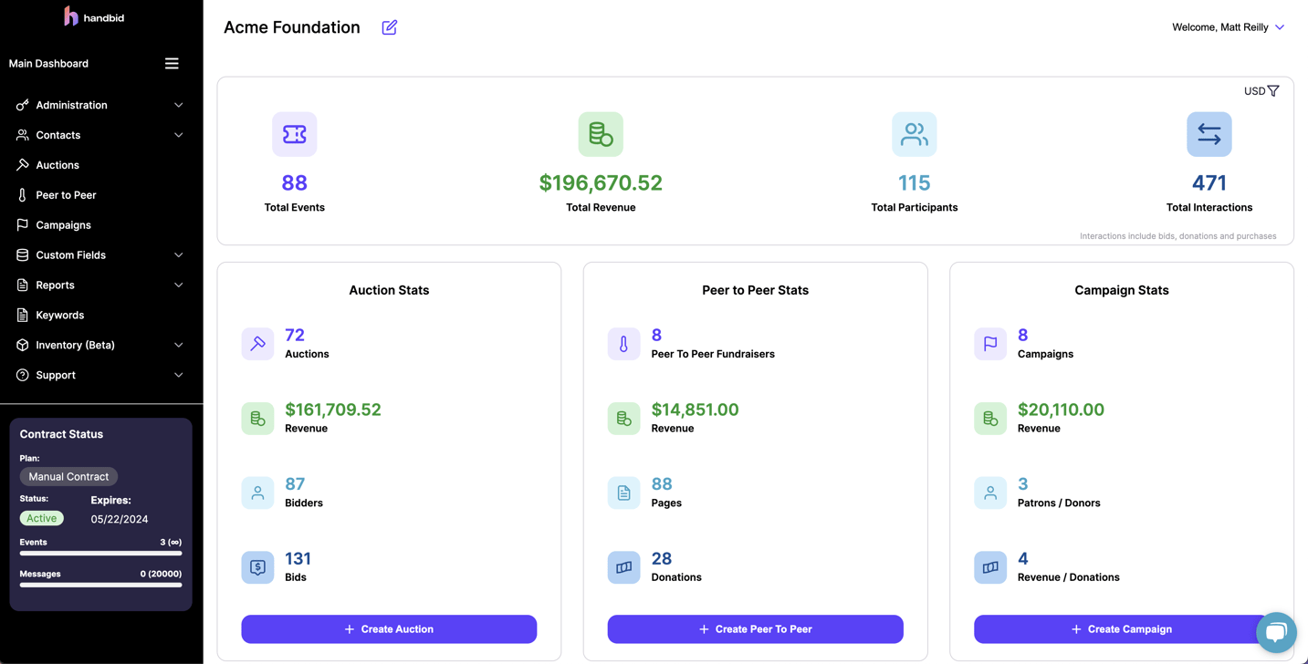Click the Manual Contract plan badge
Image resolution: width=1308 pixels, height=664 pixels.
tap(68, 476)
